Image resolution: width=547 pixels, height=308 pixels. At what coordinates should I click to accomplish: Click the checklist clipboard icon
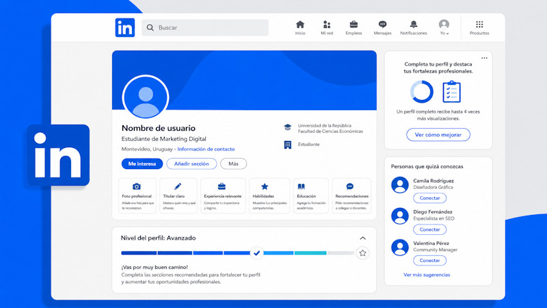452,92
